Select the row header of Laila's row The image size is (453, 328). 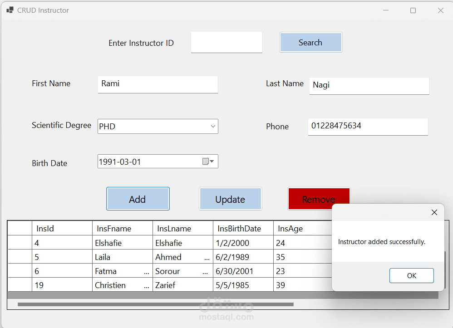click(x=20, y=257)
